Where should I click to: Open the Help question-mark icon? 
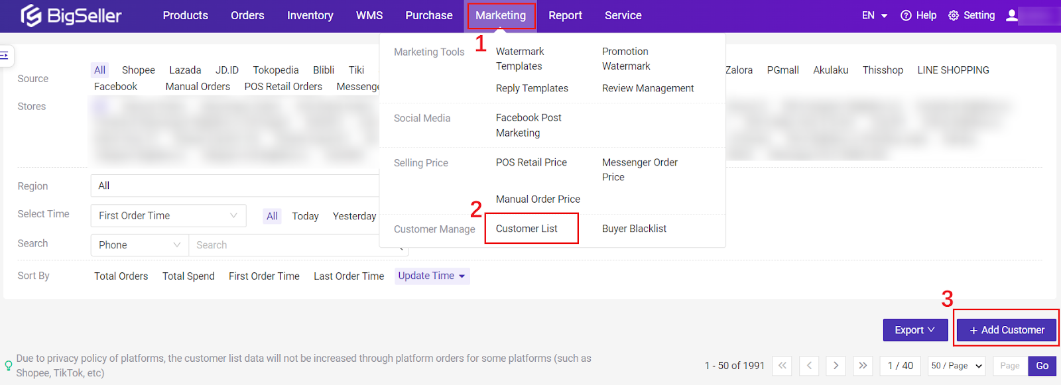point(906,15)
